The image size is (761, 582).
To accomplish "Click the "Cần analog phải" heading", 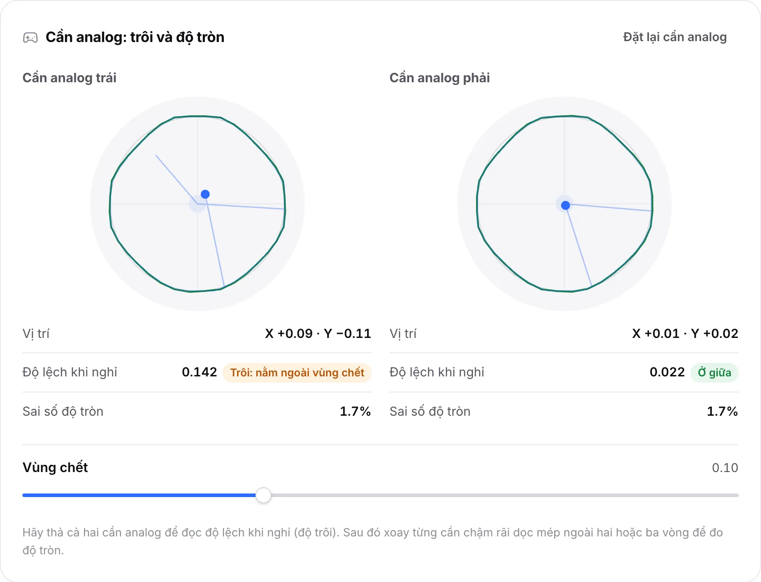I will pyautogui.click(x=439, y=78).
